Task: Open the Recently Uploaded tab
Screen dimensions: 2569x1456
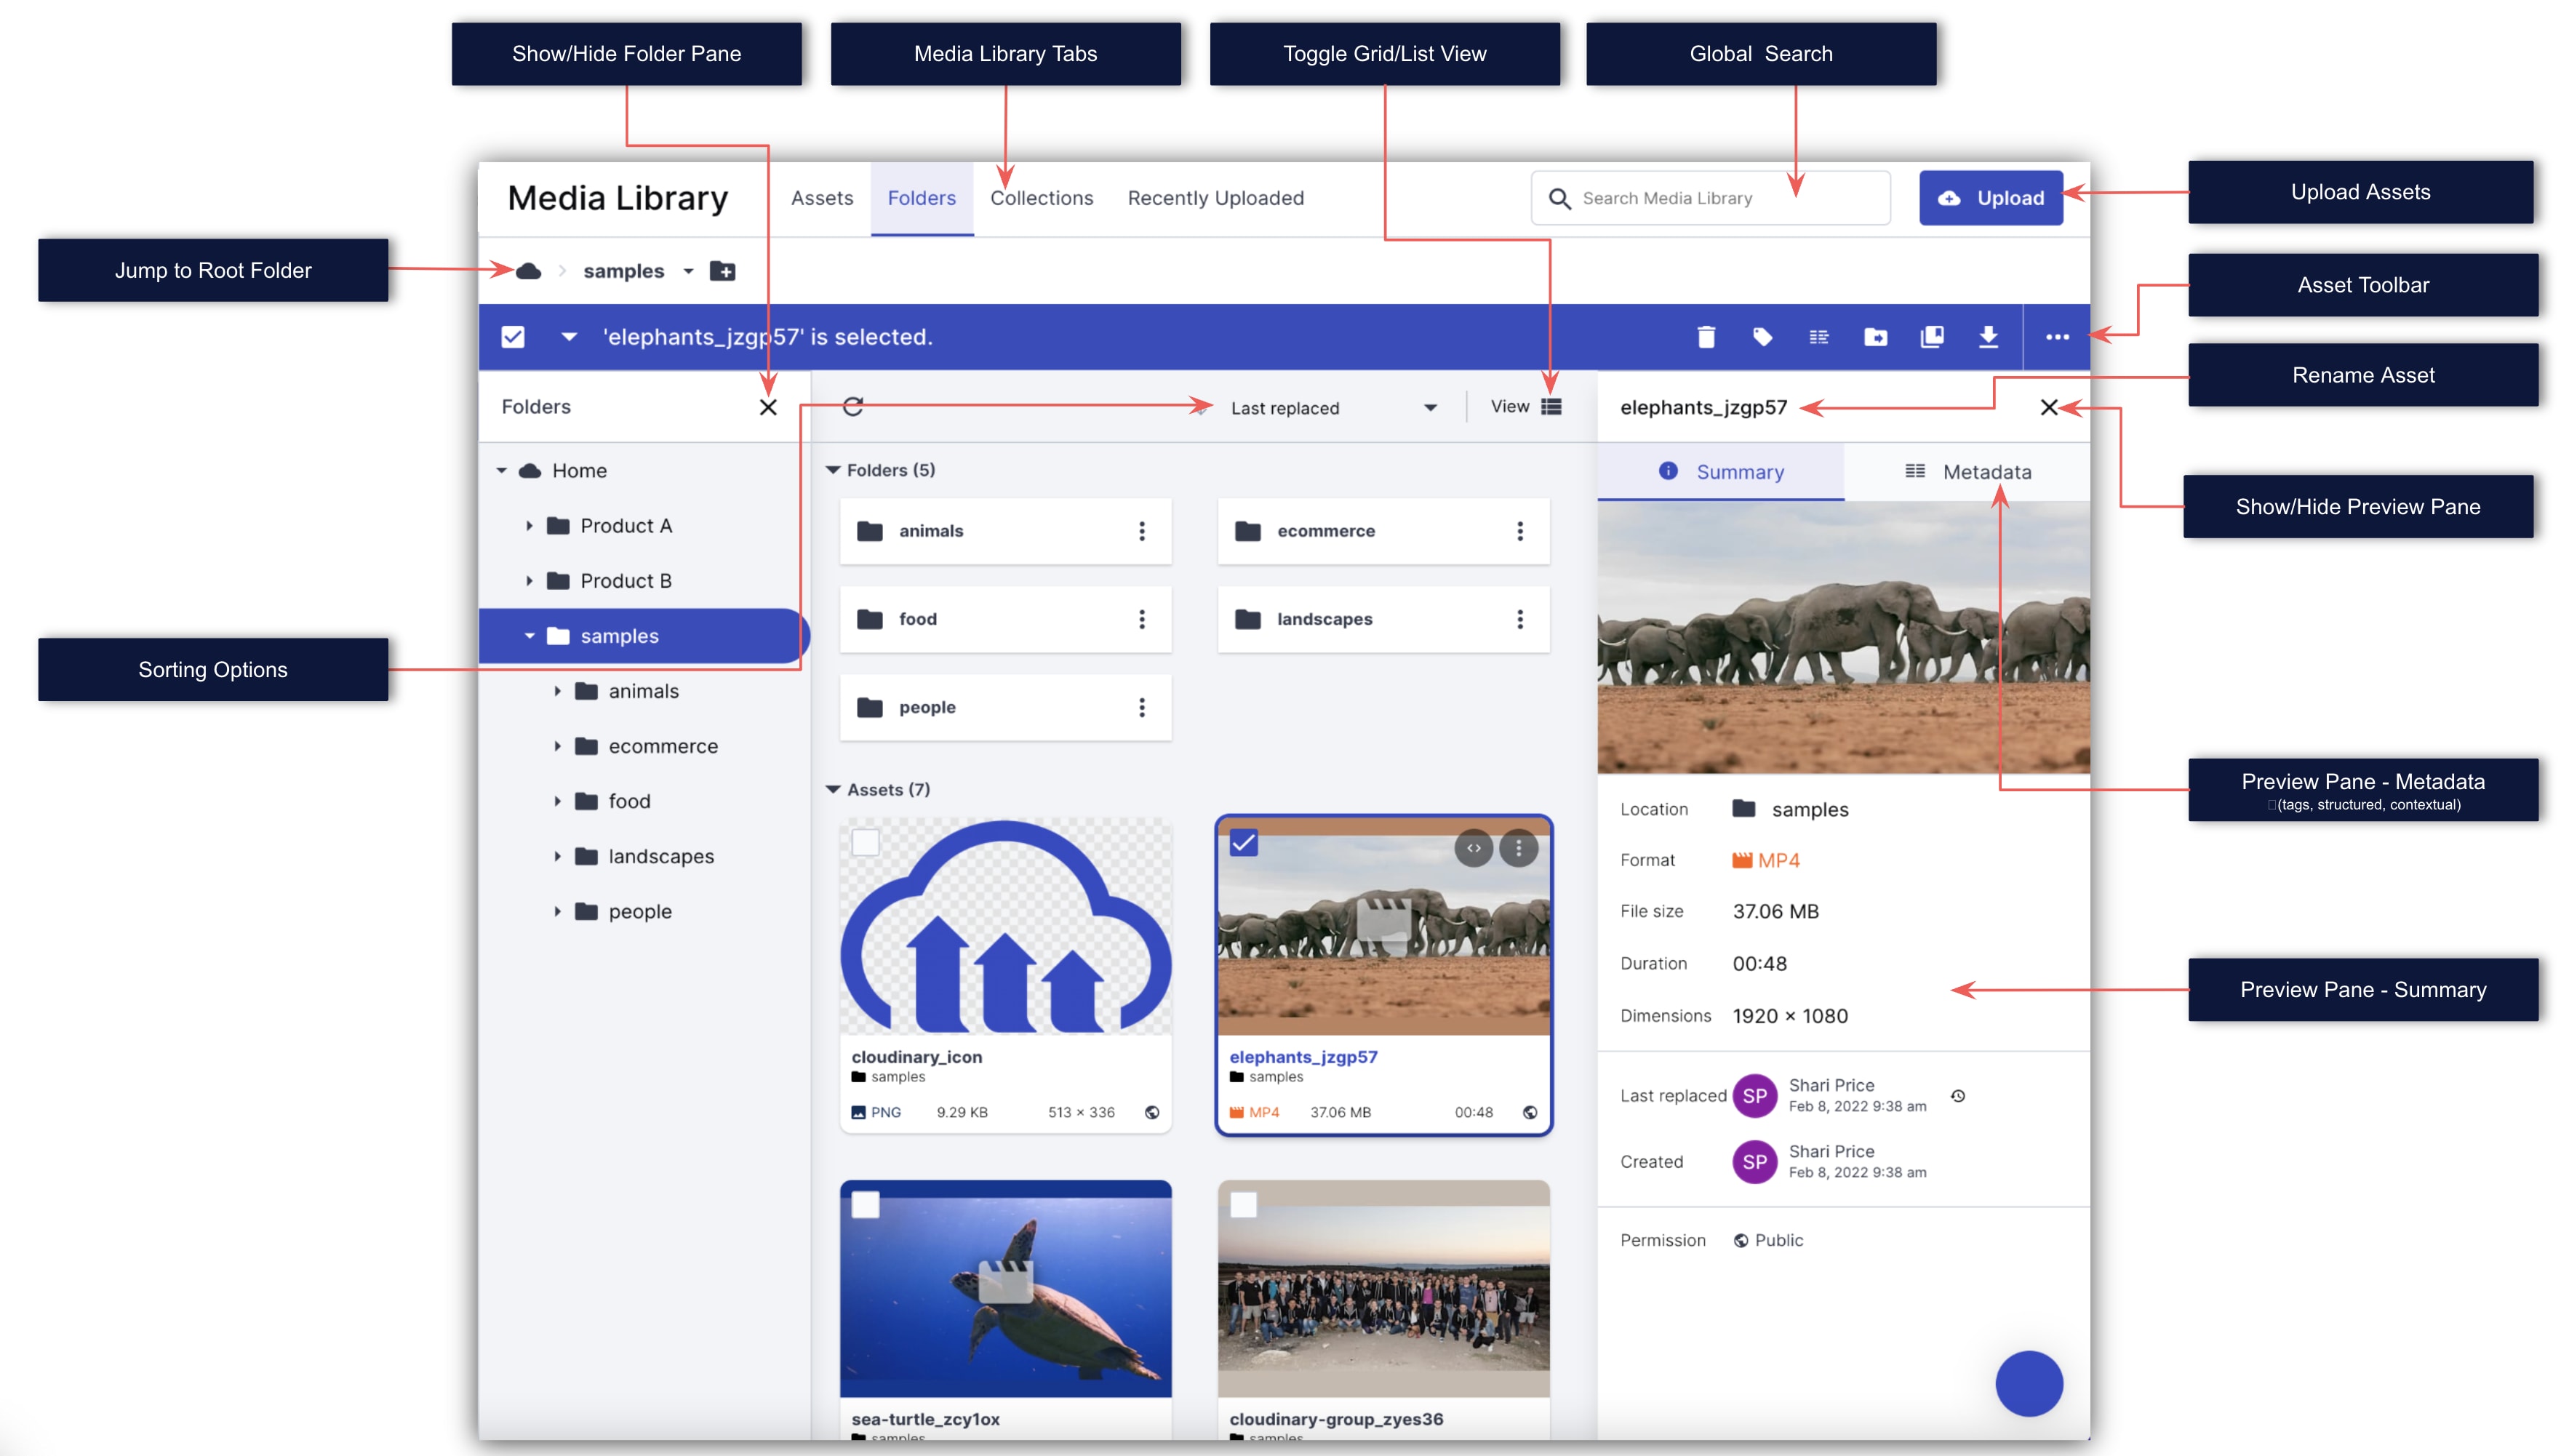Action: [x=1215, y=198]
